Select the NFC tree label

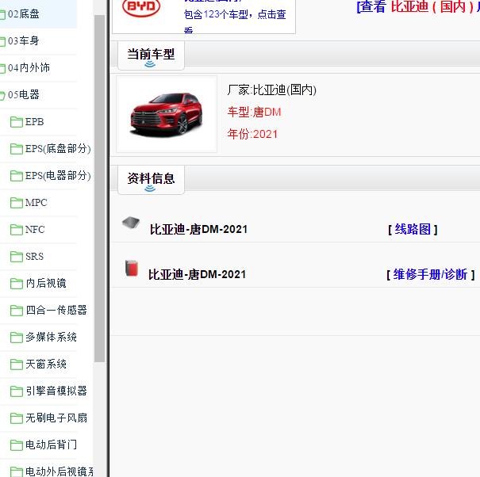pyautogui.click(x=35, y=229)
